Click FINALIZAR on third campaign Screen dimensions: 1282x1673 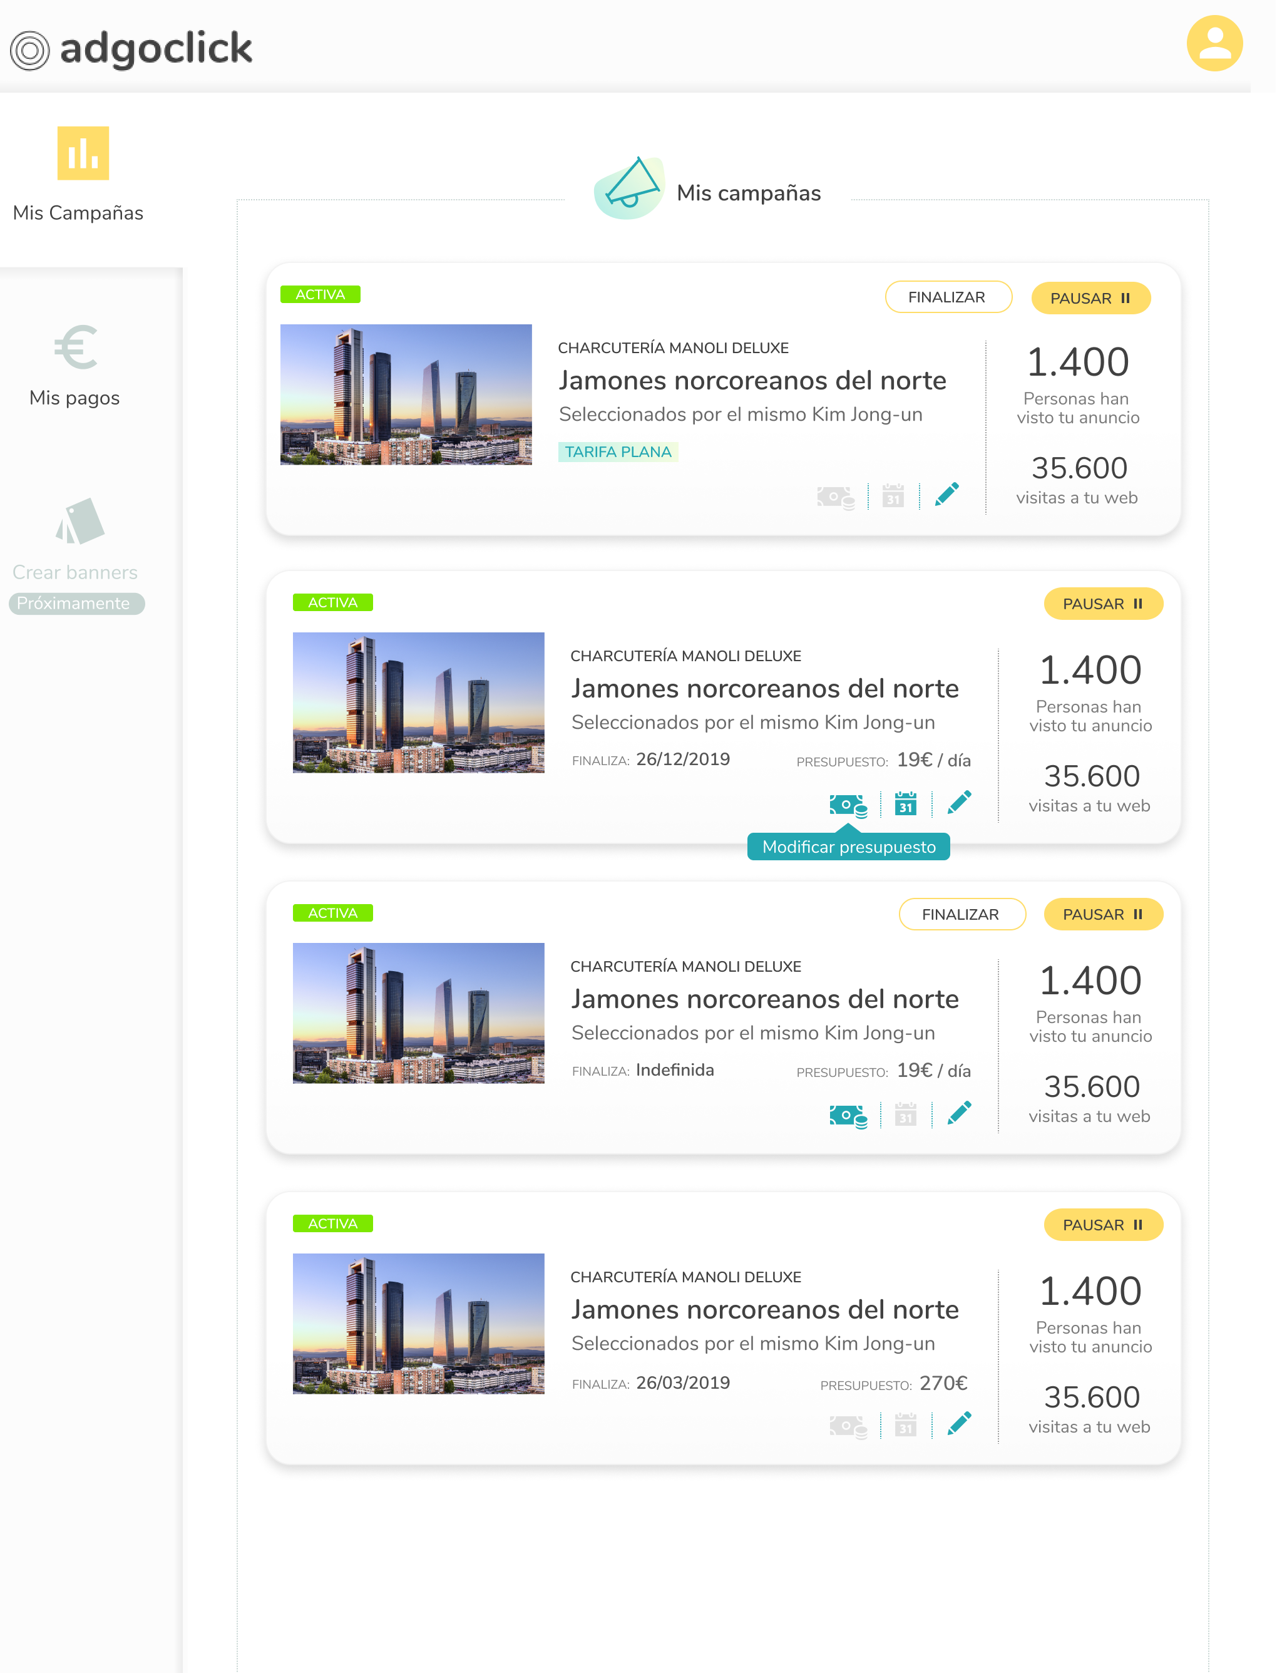(x=961, y=914)
